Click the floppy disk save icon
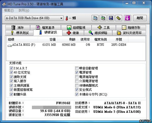Image resolution: width=152 pixels, height=123 pixels. [111, 18]
